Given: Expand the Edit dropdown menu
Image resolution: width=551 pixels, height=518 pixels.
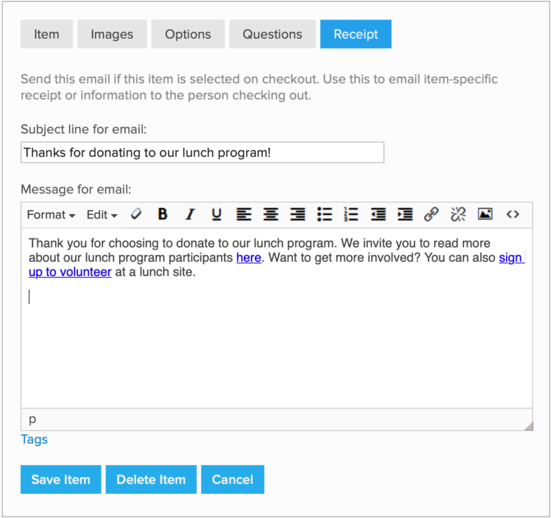Looking at the screenshot, I should [x=102, y=214].
